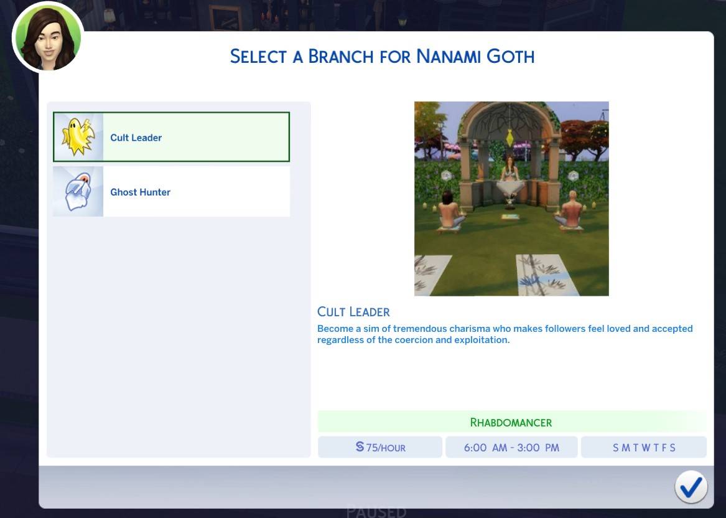This screenshot has height=518, width=726.
Task: Click the sneezing ghost Ghost Hunter icon
Action: 77,191
